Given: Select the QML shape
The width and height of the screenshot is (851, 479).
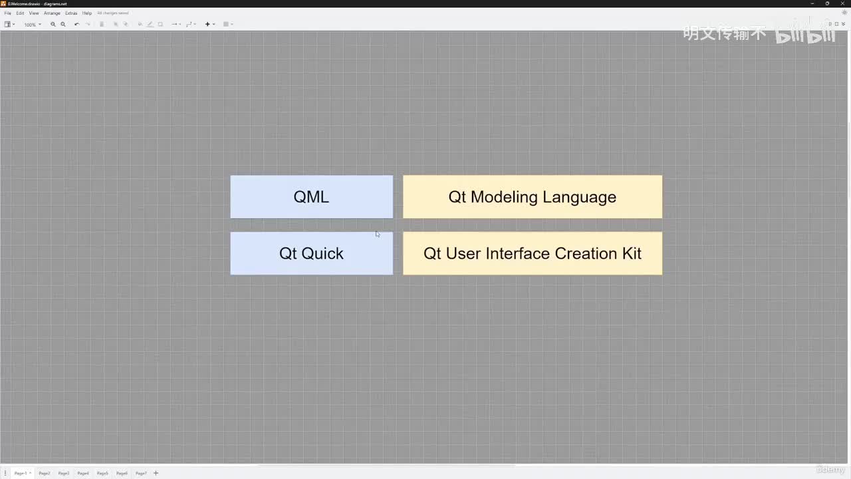Looking at the screenshot, I should click(312, 197).
